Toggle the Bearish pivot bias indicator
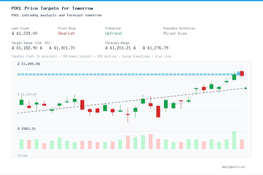The height and width of the screenshot is (175, 263). point(67,34)
